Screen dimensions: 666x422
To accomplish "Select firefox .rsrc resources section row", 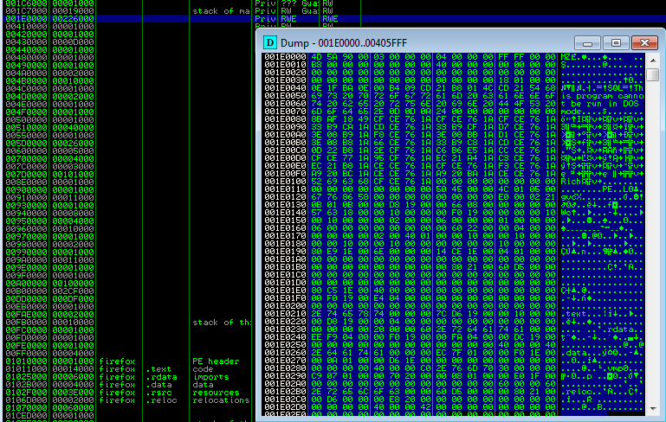I will click(x=127, y=393).
